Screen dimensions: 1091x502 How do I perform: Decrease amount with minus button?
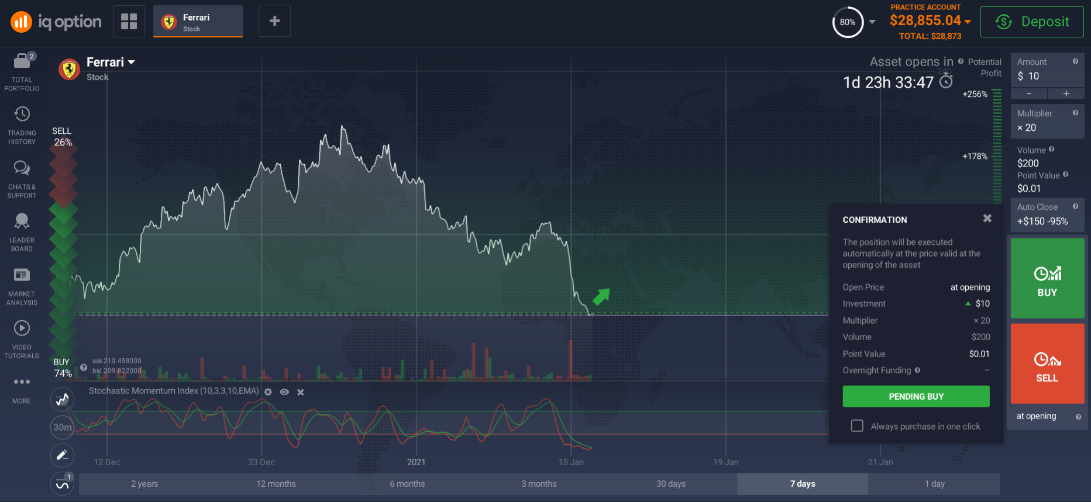tap(1029, 94)
